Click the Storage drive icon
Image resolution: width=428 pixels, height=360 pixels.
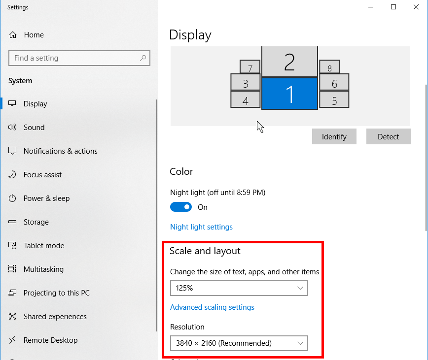tap(13, 222)
